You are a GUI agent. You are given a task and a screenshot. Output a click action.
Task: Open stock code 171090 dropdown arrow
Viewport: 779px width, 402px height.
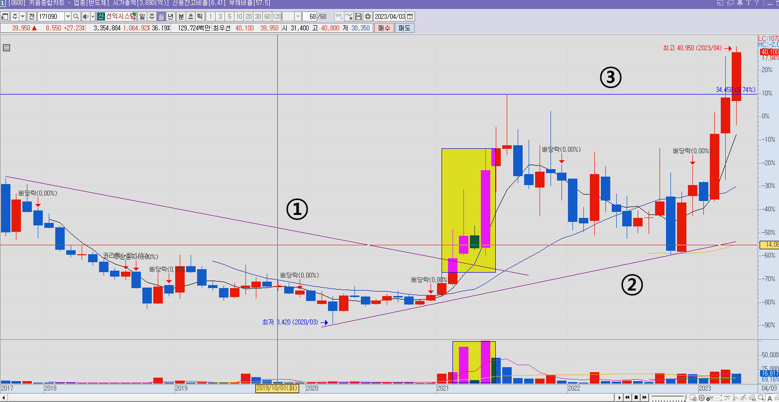[68, 16]
